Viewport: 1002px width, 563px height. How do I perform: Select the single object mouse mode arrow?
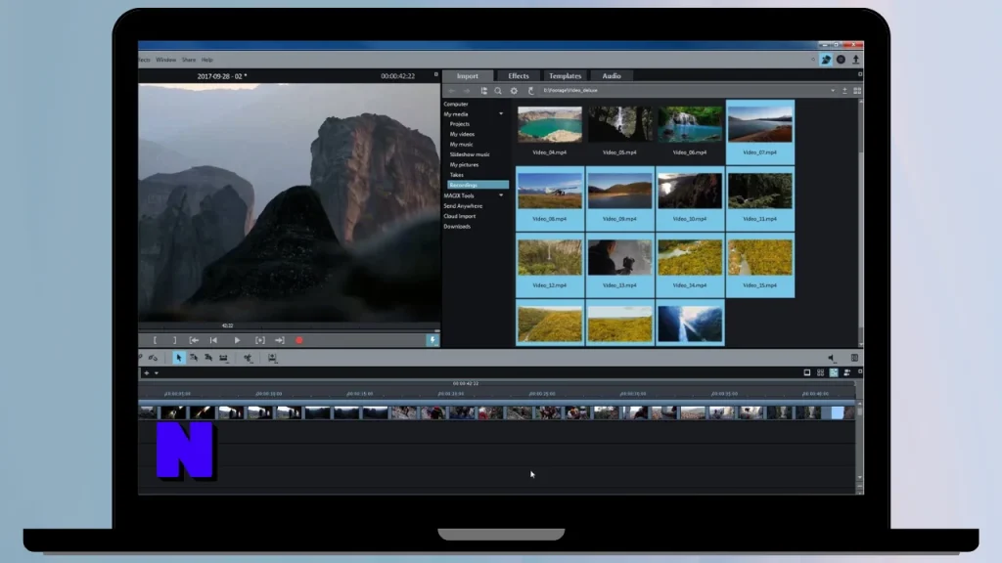tap(178, 358)
